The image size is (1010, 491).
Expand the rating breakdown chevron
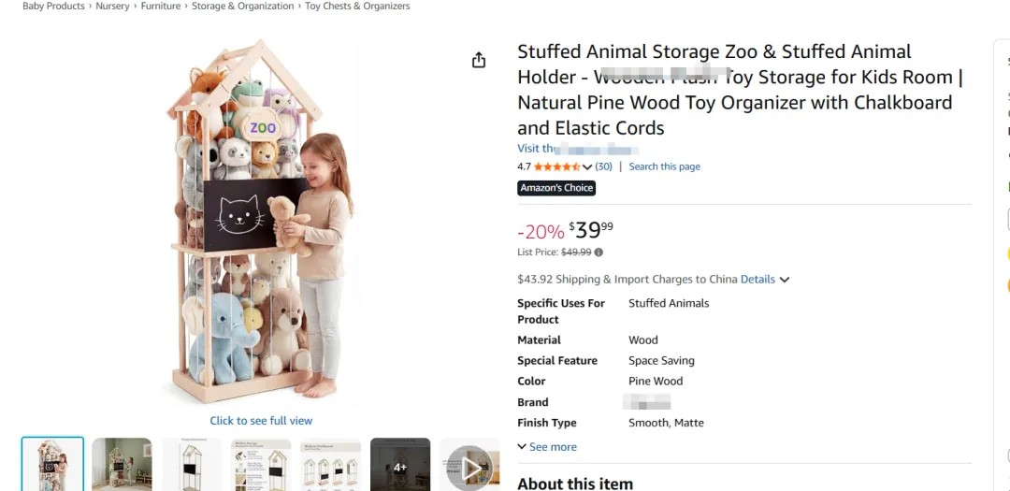click(x=587, y=167)
